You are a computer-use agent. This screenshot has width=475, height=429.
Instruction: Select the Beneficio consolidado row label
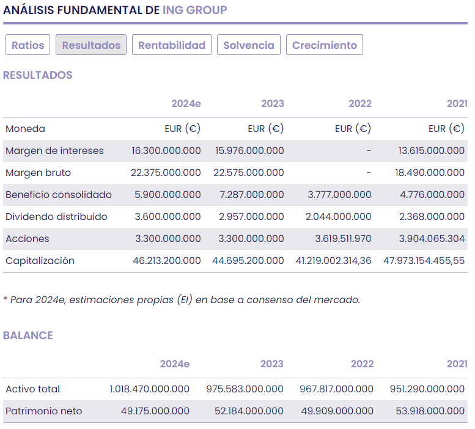(x=59, y=195)
